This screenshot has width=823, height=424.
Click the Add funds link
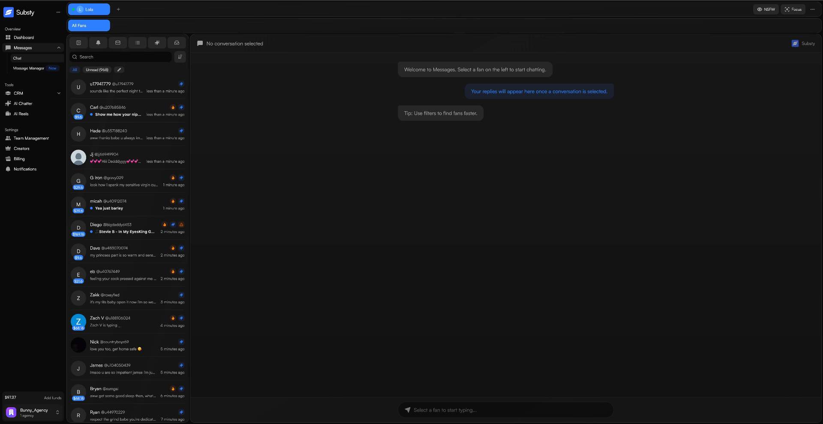[52, 398]
